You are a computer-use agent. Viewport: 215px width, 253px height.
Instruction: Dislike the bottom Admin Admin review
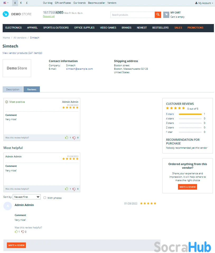pyautogui.click(x=23, y=232)
